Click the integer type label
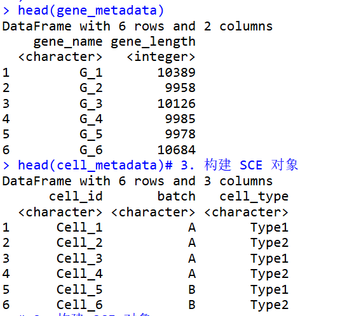 tap(161, 57)
